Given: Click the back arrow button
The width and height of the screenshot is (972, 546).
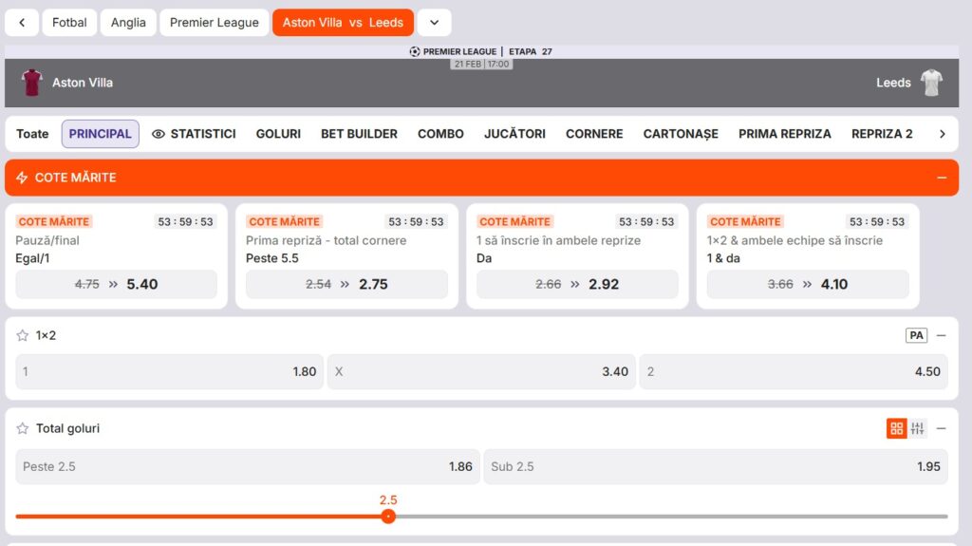Looking at the screenshot, I should tap(21, 23).
